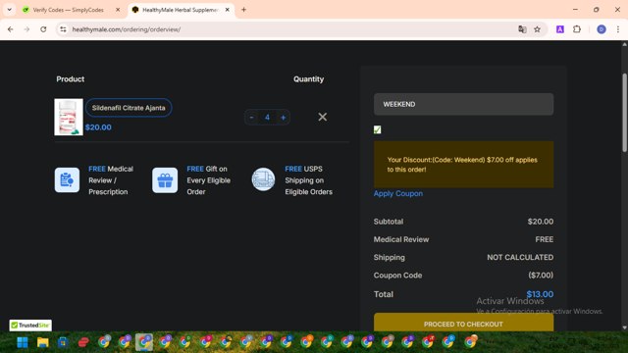
Task: Click the page vertical scrollbar thumb
Action: coord(624,113)
